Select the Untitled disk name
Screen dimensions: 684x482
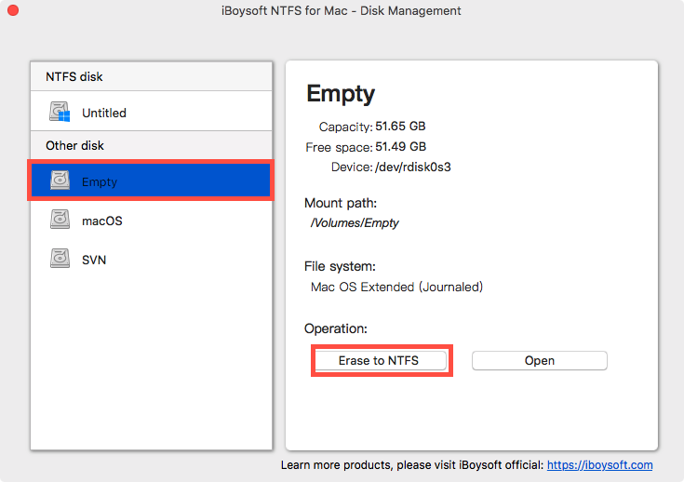104,113
